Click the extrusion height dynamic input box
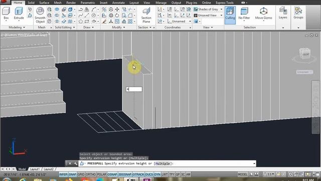 coord(134,89)
